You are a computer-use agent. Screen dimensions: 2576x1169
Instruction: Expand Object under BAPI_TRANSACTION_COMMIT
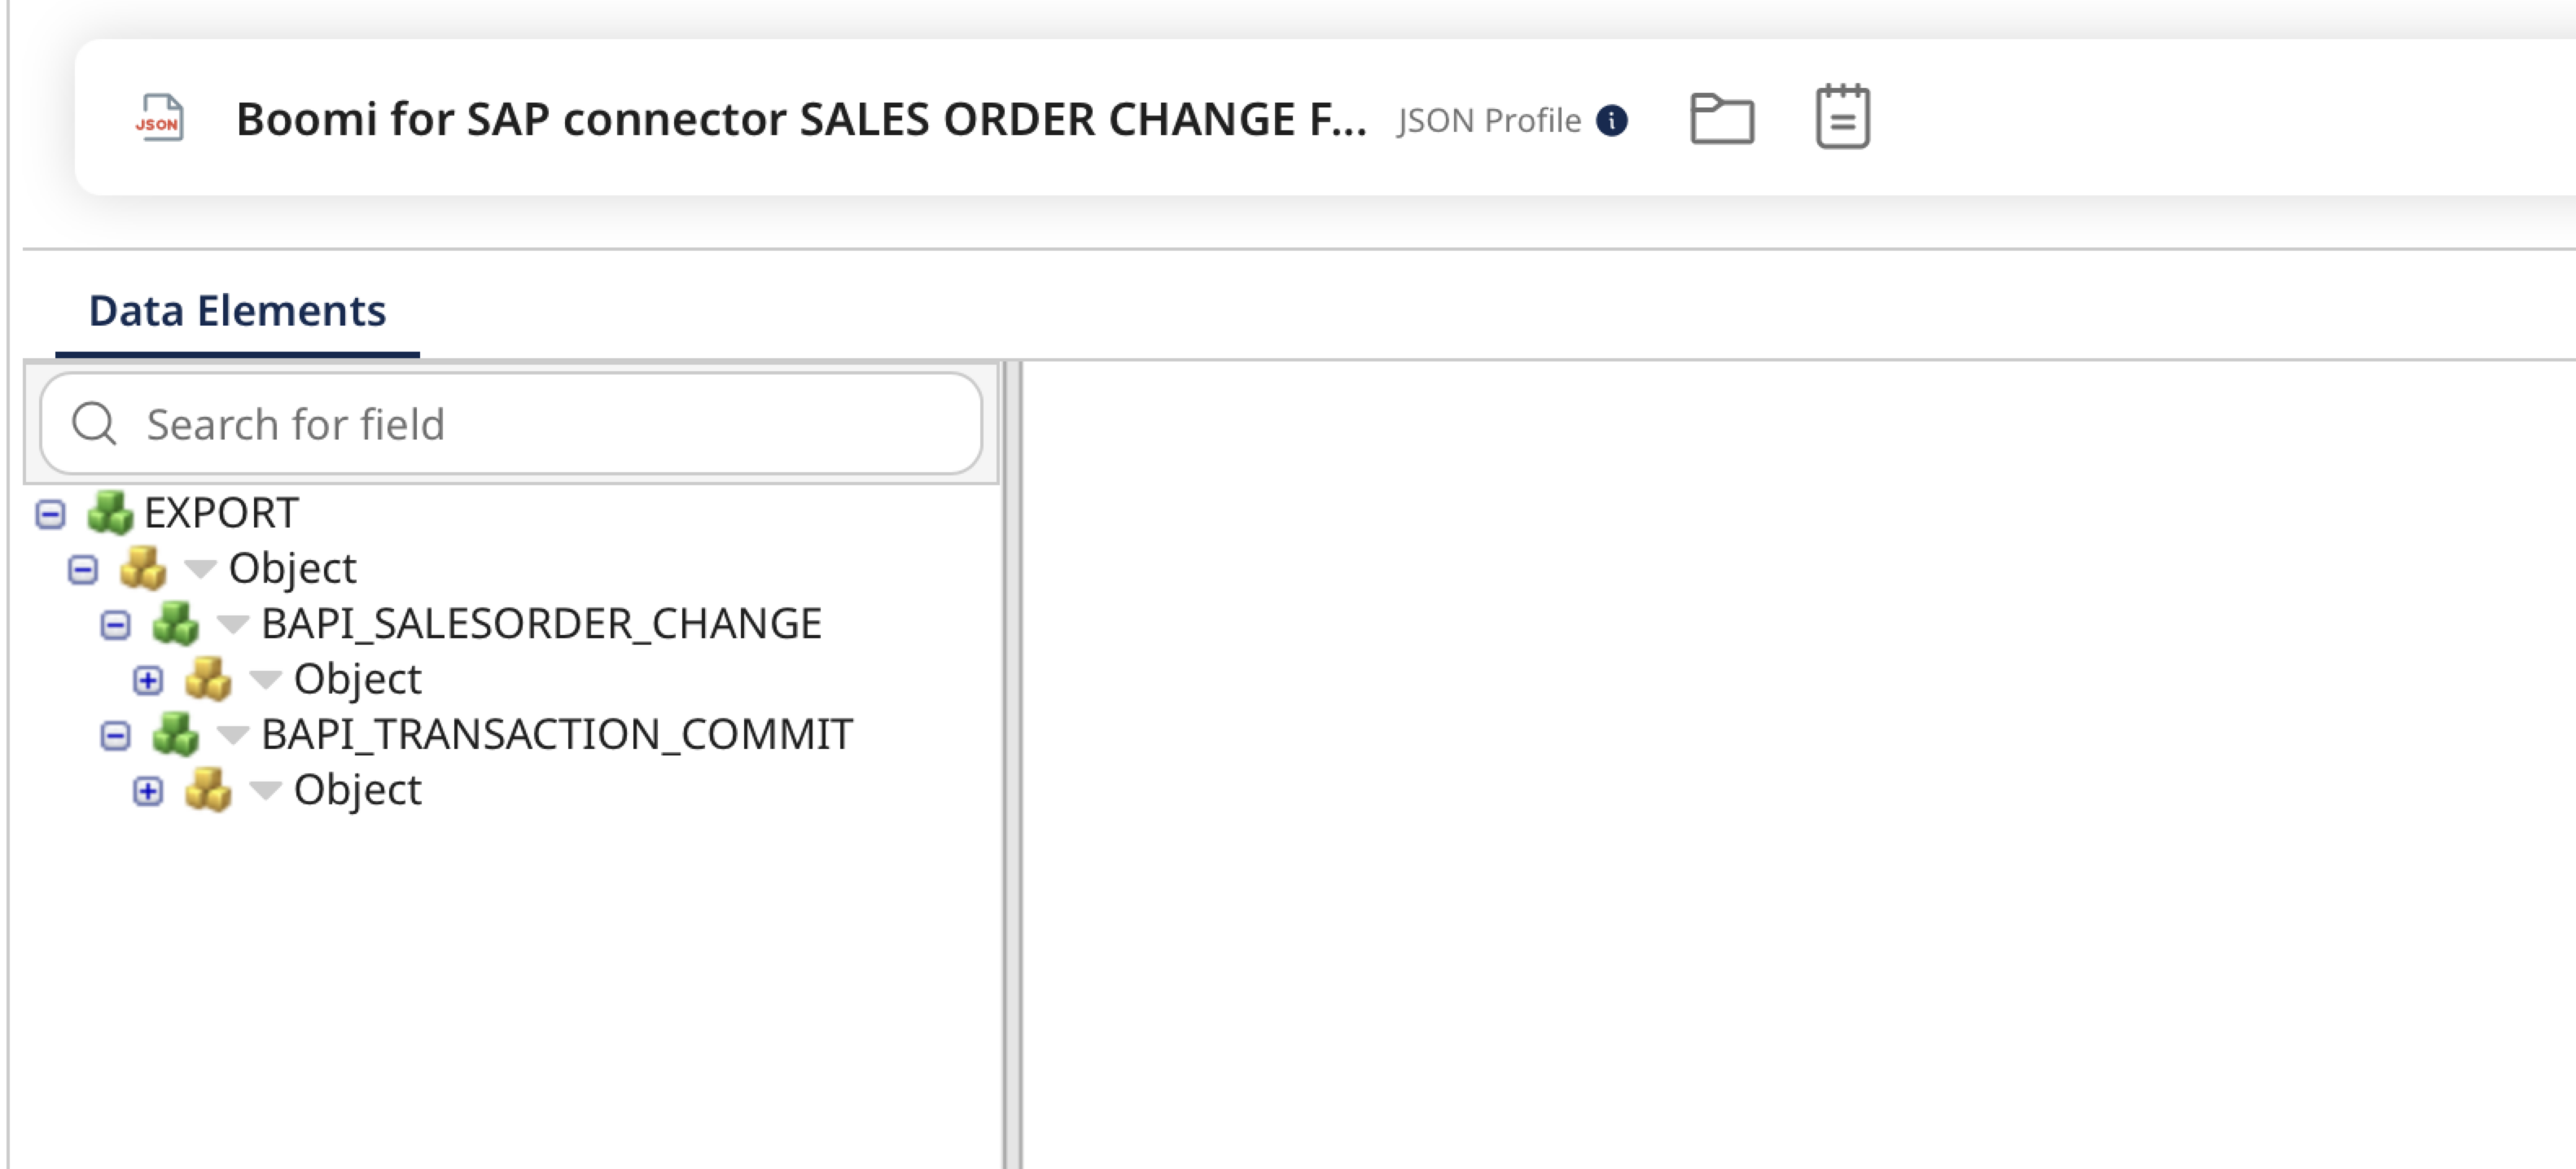(150, 790)
